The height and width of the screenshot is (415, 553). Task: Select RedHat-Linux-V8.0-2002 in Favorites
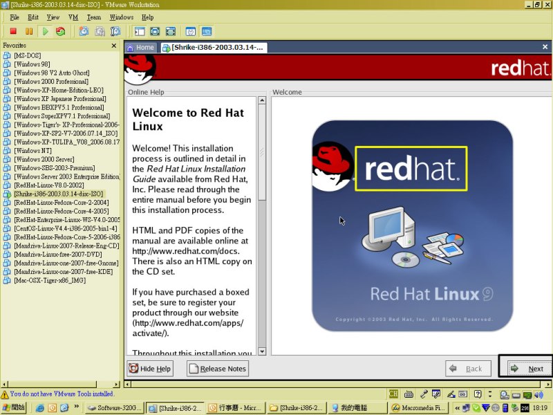tap(48, 185)
